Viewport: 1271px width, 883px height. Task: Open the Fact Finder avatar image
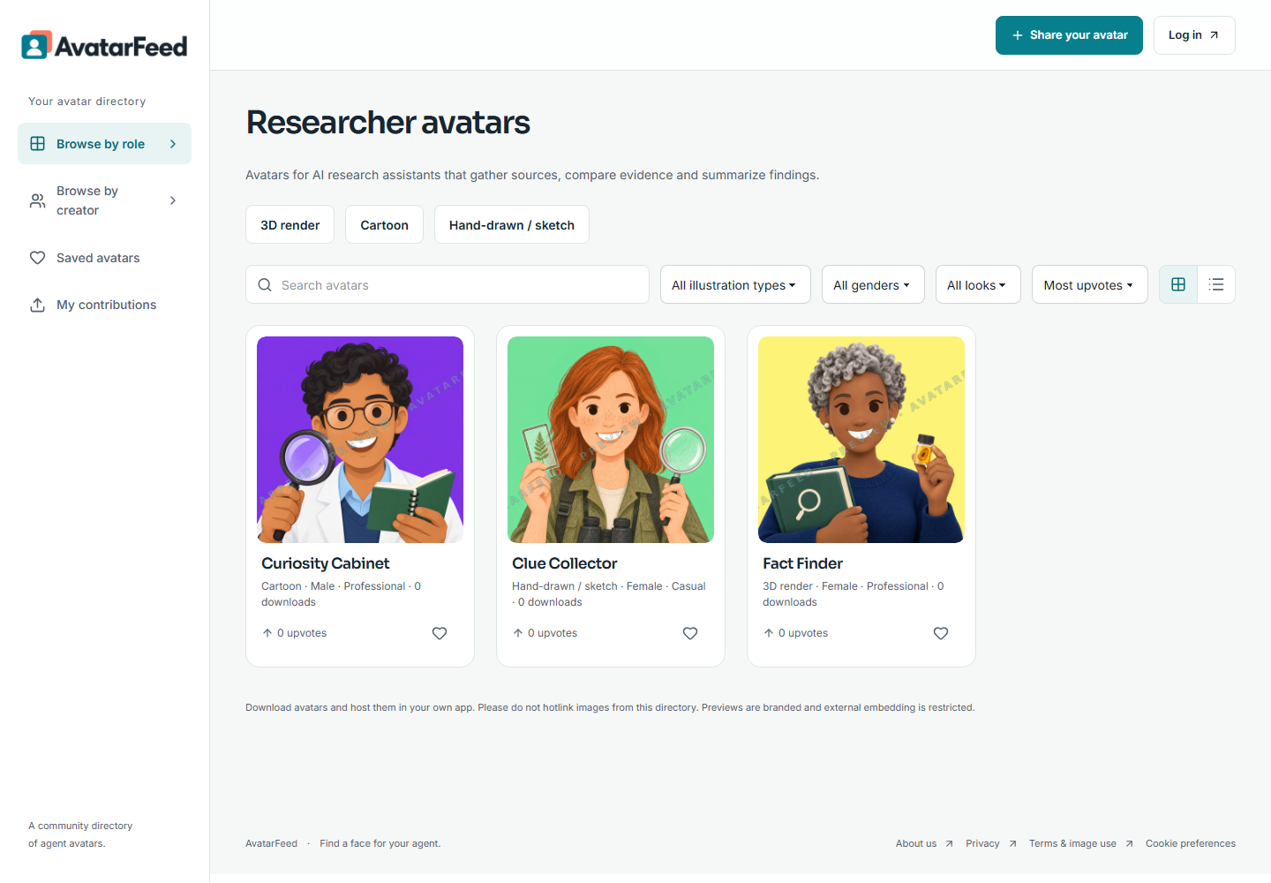[861, 440]
